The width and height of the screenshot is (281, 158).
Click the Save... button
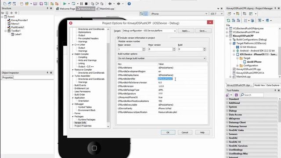click(203, 31)
